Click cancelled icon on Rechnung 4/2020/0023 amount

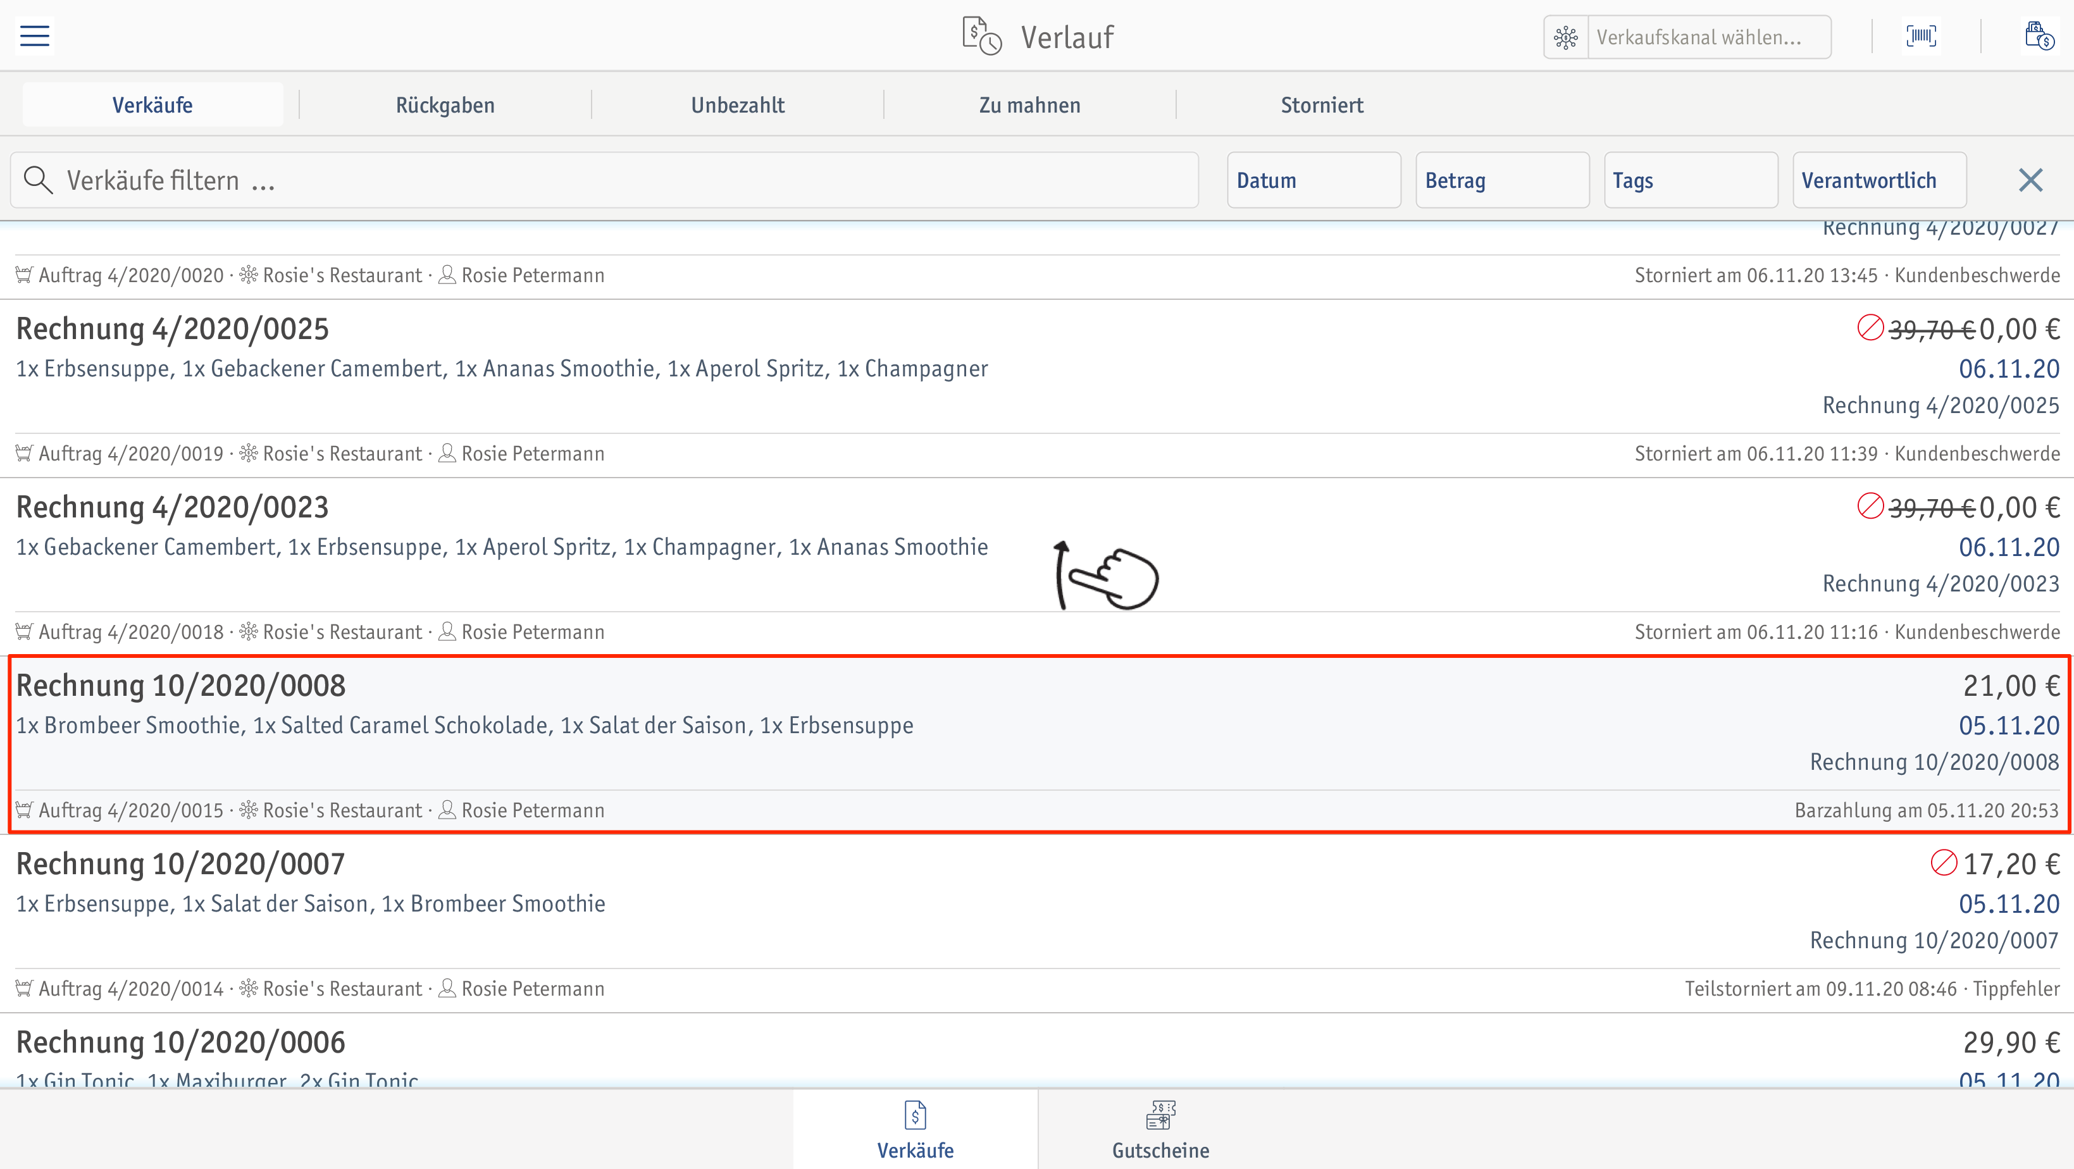click(1870, 507)
